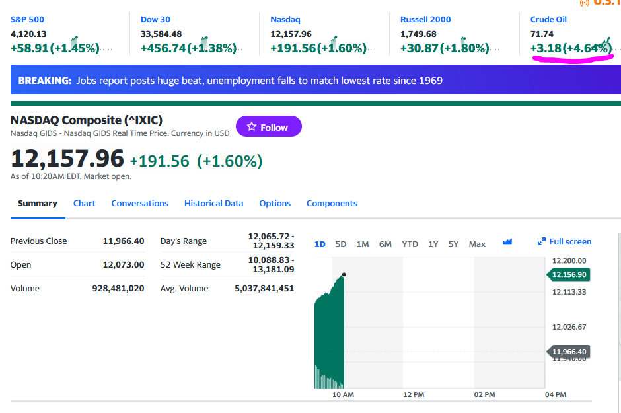Select the 5D chart range
Viewport: 621px width, 413px height.
coord(341,244)
